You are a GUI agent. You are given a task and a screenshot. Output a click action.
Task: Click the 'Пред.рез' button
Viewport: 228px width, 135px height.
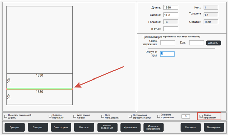[15, 127]
